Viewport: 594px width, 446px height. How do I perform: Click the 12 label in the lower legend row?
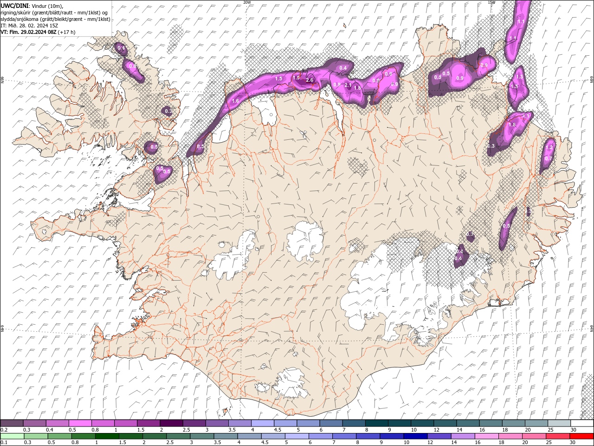point(429,443)
